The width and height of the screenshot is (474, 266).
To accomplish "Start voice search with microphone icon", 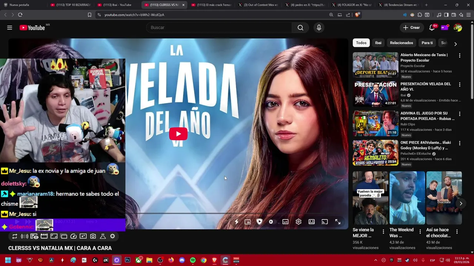I will click(x=319, y=28).
